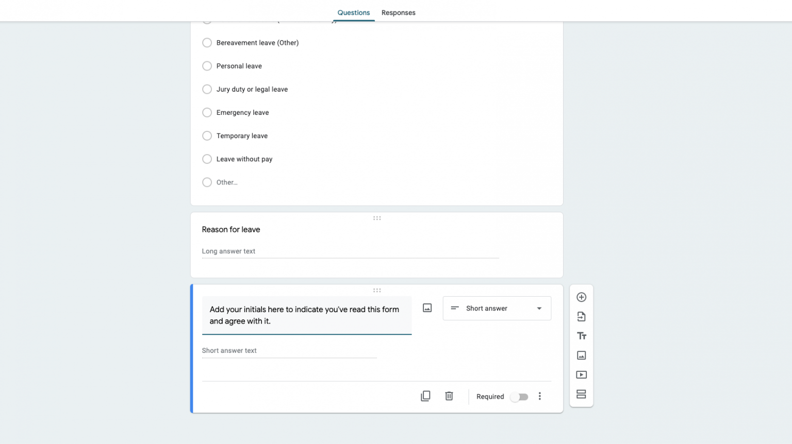Click the Add image icon in sidebar
The image size is (792, 444).
pyautogui.click(x=581, y=355)
